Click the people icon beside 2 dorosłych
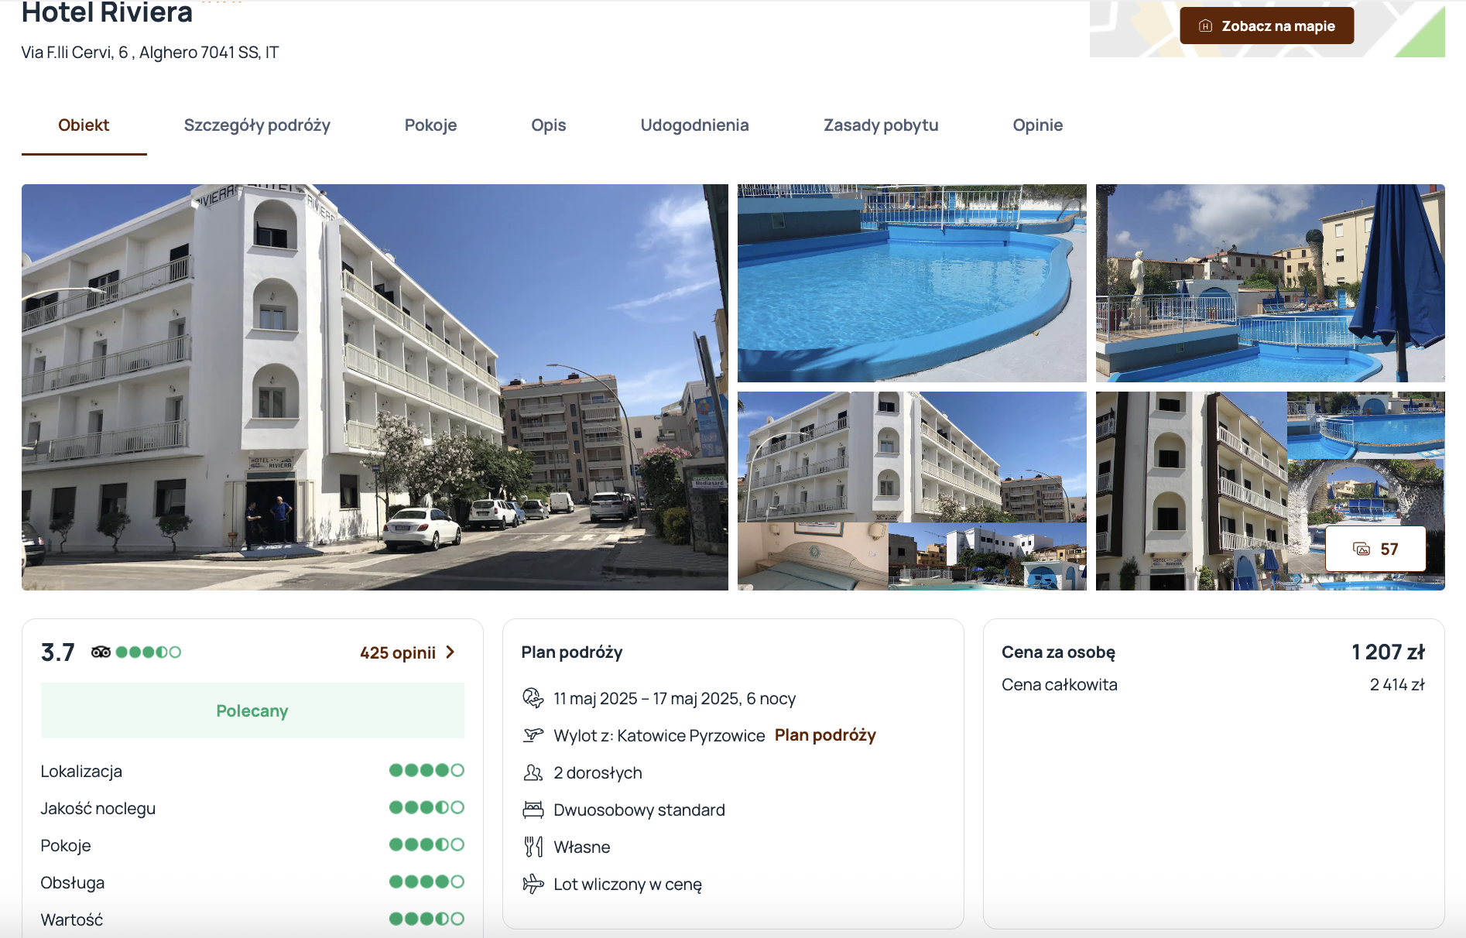Image resolution: width=1466 pixels, height=938 pixels. 533,772
